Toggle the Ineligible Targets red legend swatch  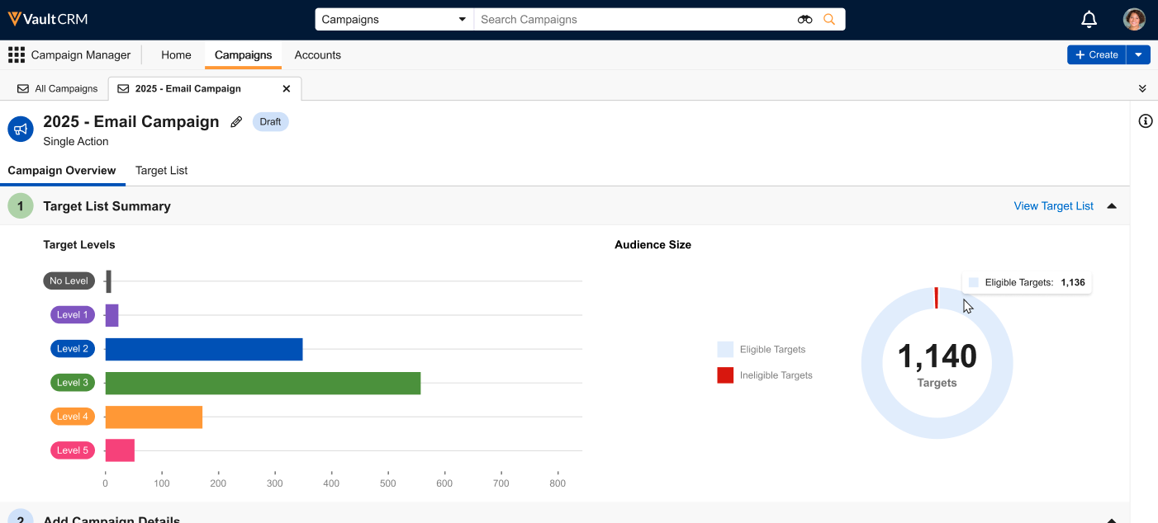click(725, 375)
